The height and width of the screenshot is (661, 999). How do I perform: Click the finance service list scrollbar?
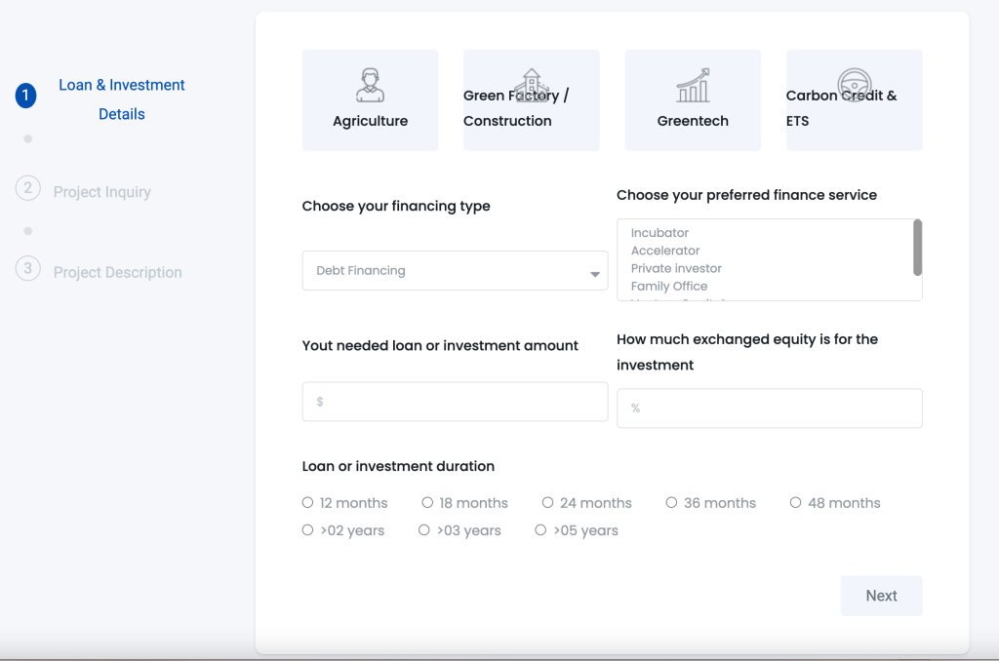click(x=917, y=248)
